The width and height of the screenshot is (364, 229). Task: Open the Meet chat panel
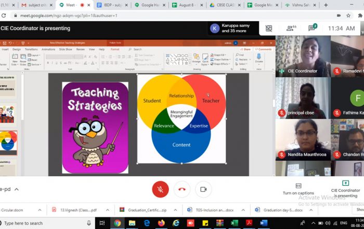point(313,28)
